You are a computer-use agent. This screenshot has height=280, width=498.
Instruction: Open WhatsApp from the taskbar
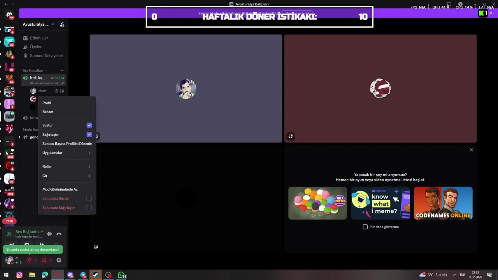(121, 275)
